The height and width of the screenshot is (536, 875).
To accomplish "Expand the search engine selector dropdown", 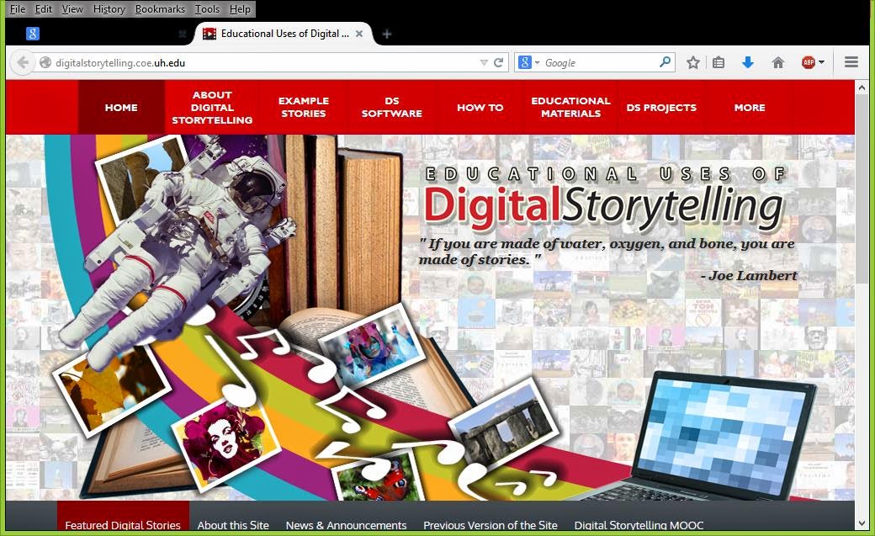I will (x=538, y=62).
